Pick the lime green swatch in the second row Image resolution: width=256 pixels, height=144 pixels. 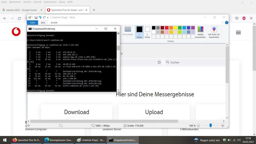click(180, 32)
